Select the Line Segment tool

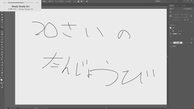pyautogui.click(x=2, y=25)
